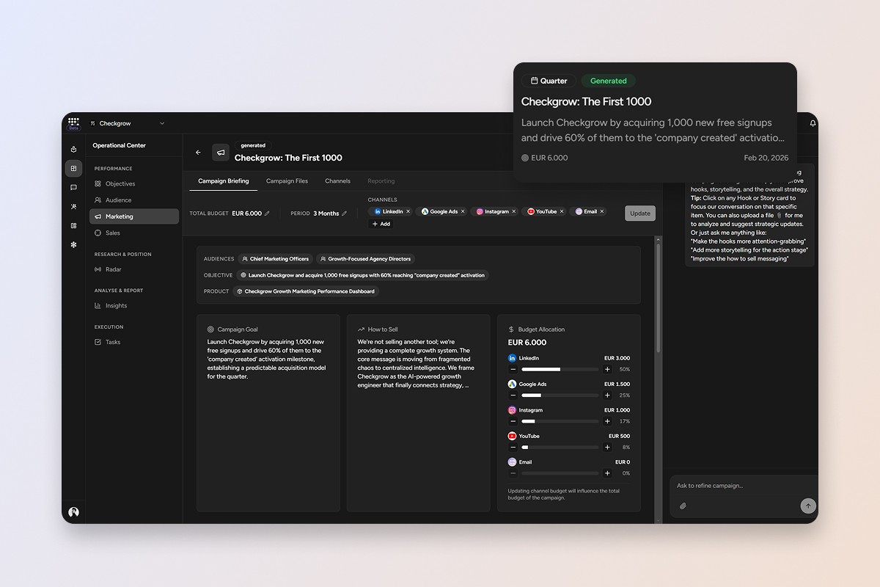Viewport: 880px width, 587px height.
Task: Open the Checkgrow workspace dropdown
Action: (x=128, y=123)
